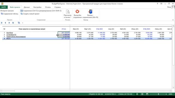Click the Вход sign-in link
175x98 pixels.
click(x=169, y=7)
